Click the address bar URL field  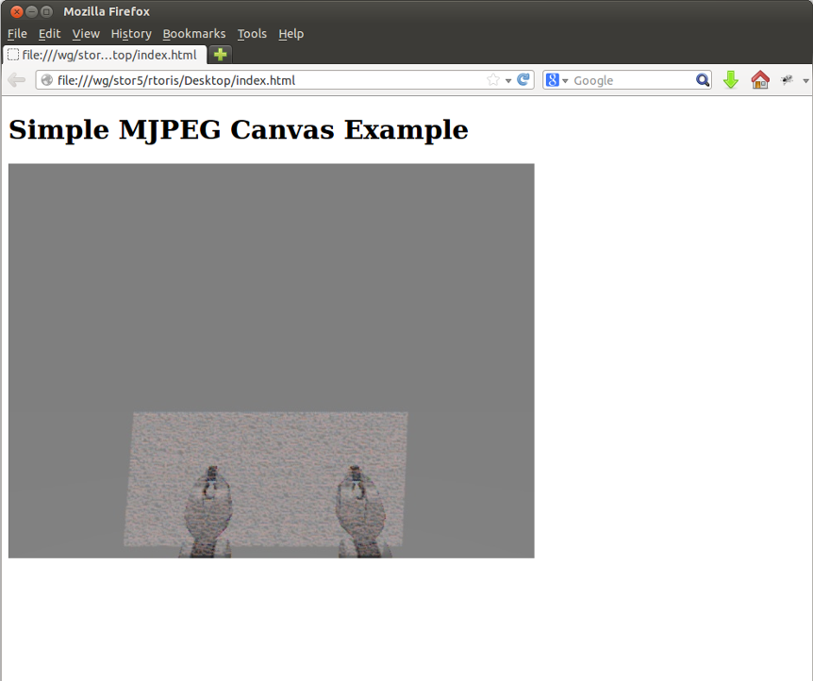coord(264,80)
